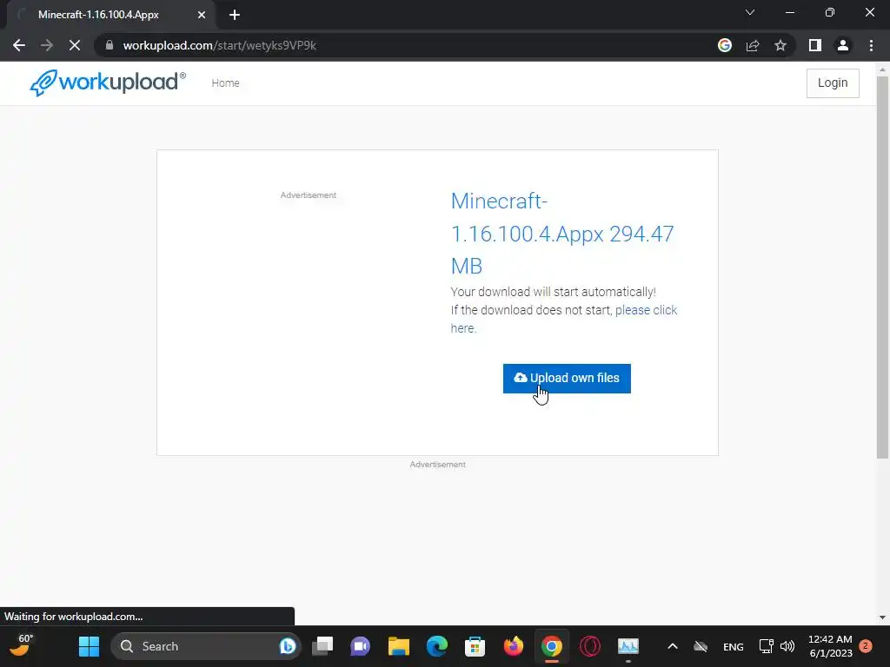Open the notifications badge showing 2

[x=866, y=646]
